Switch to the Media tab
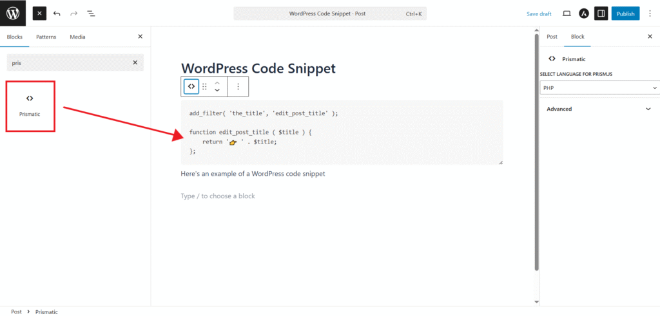 (77, 37)
